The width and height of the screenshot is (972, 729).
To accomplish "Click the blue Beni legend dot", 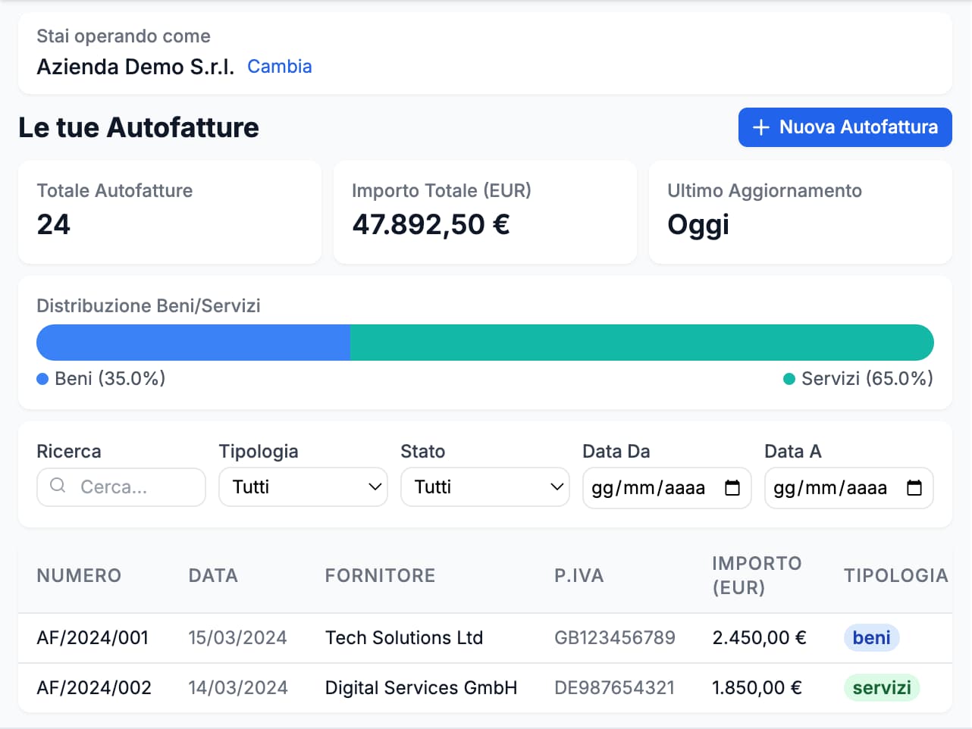I will pos(42,378).
